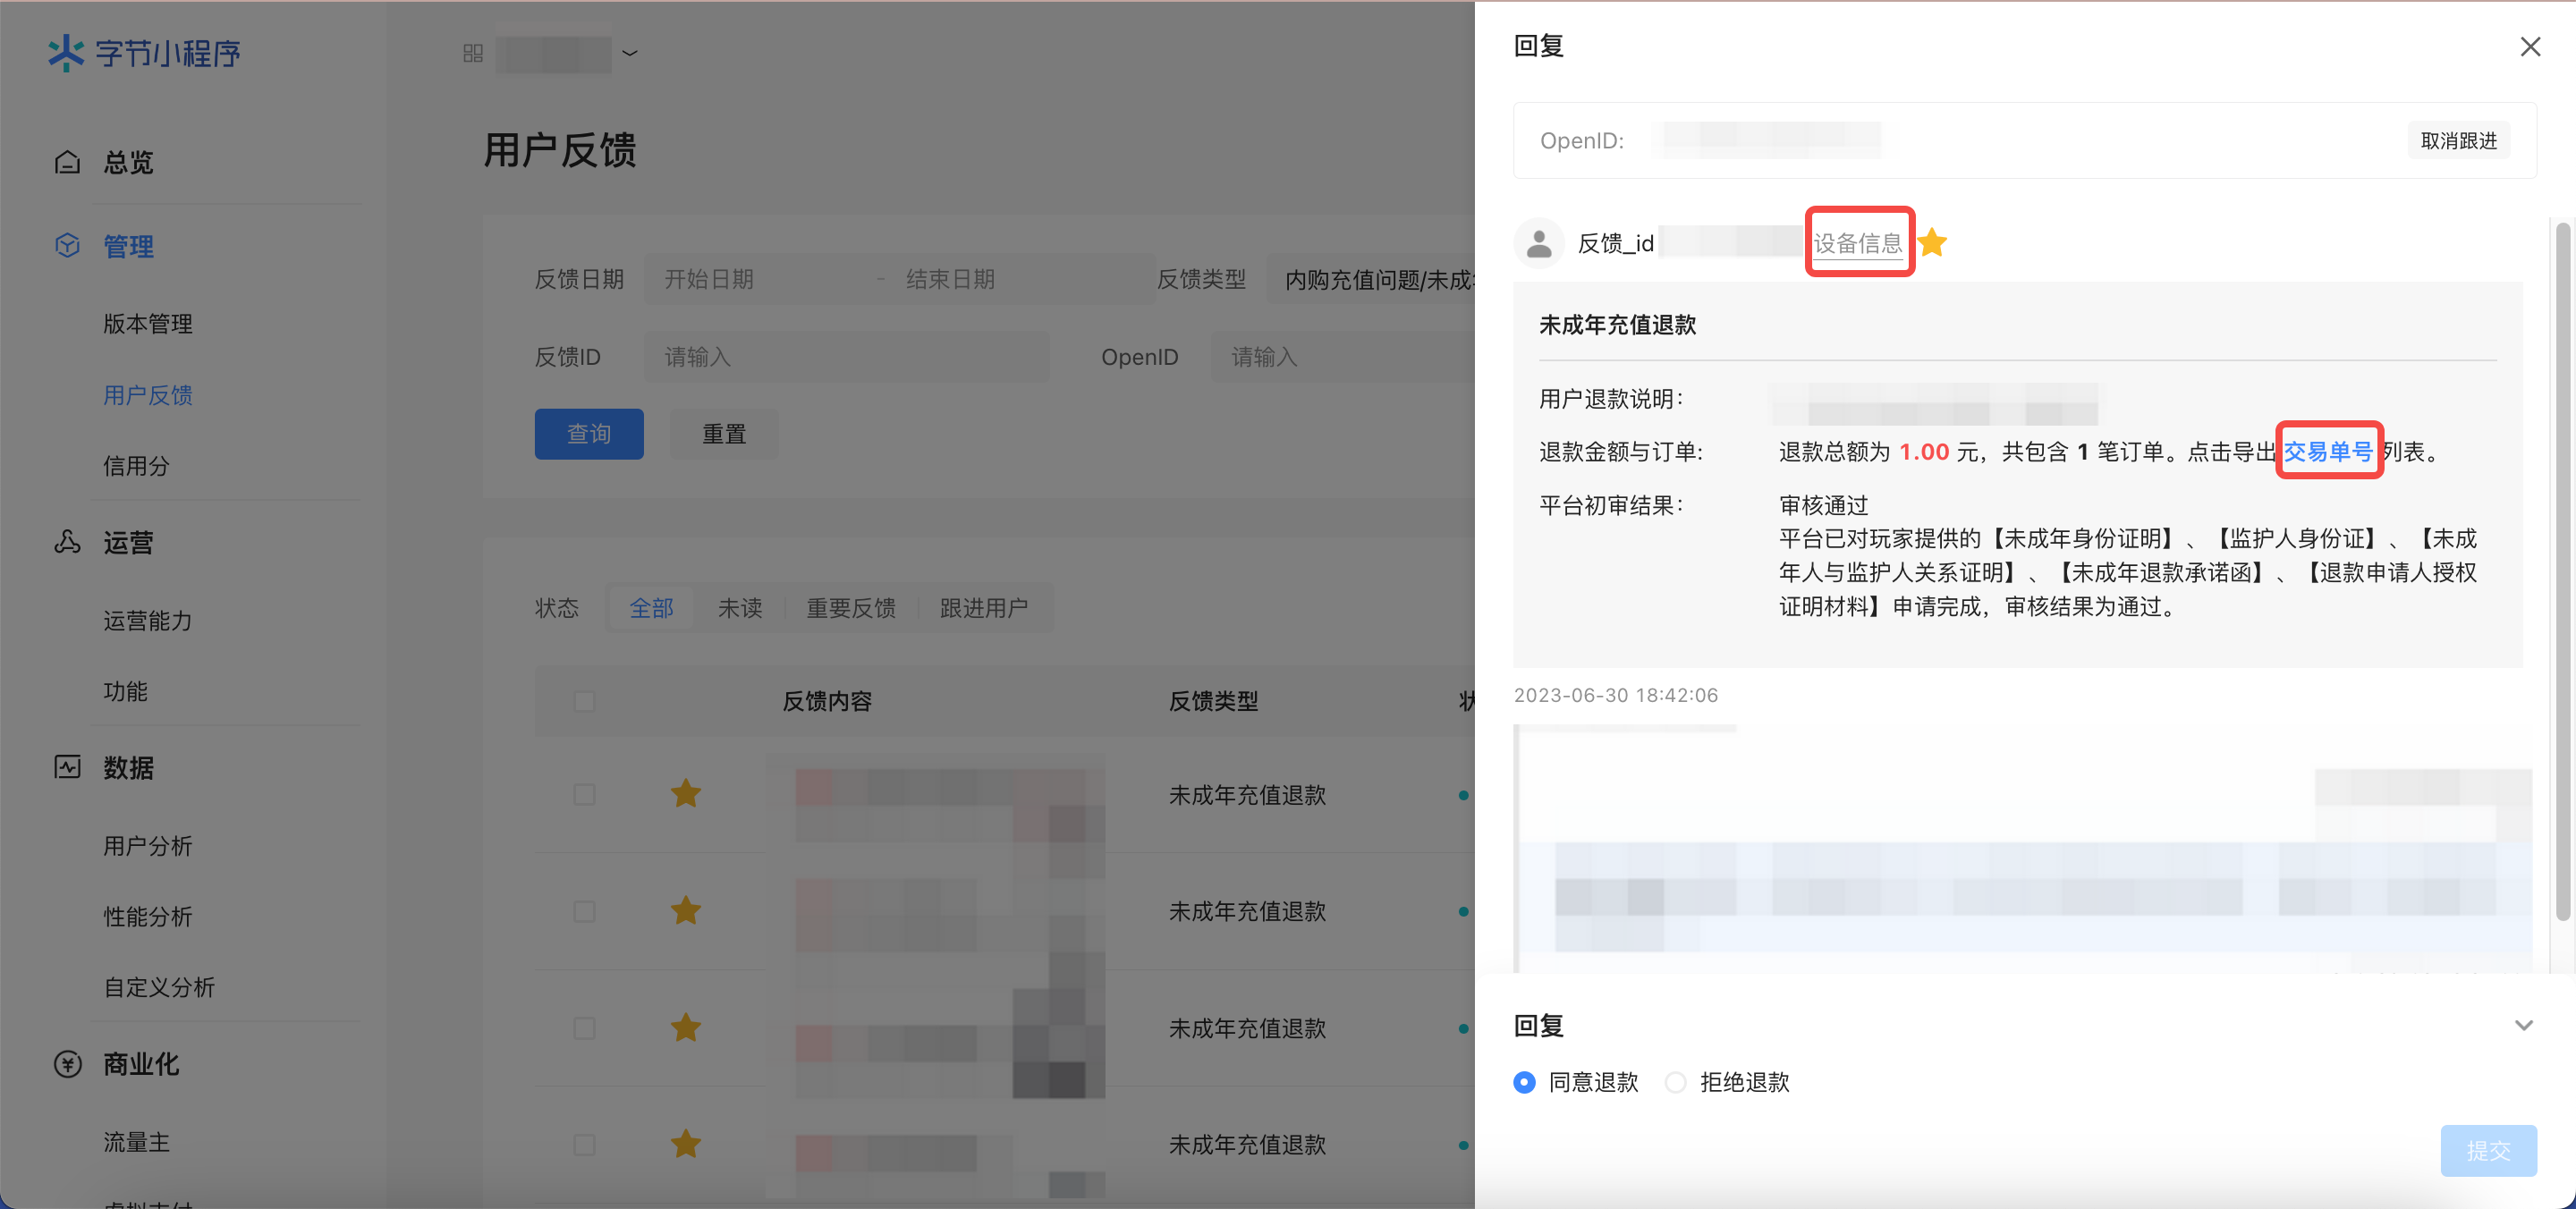
Task: Click the app grid icon in header
Action: point(473,53)
